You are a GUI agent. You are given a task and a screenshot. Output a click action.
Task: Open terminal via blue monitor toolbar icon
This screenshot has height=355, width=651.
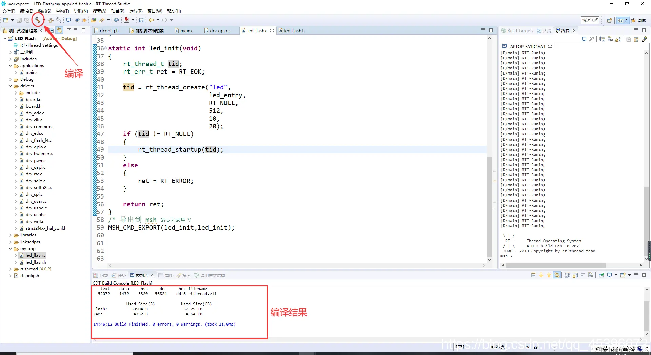68,20
